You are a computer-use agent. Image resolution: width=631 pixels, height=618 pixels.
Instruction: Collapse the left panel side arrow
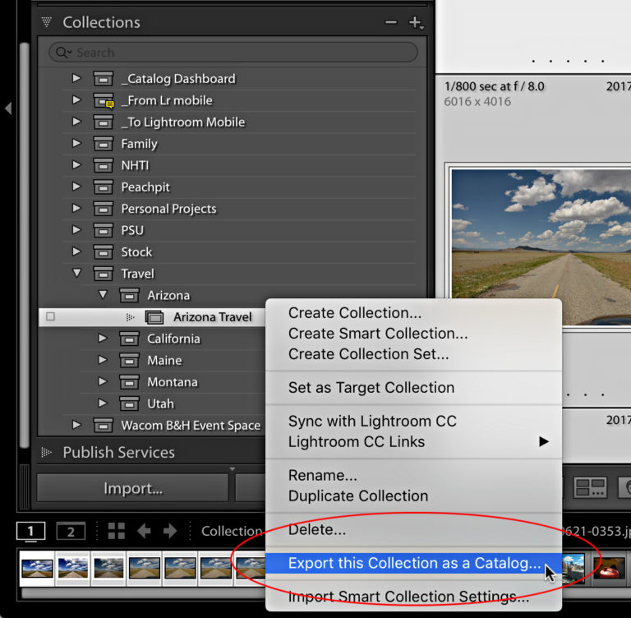[8, 108]
